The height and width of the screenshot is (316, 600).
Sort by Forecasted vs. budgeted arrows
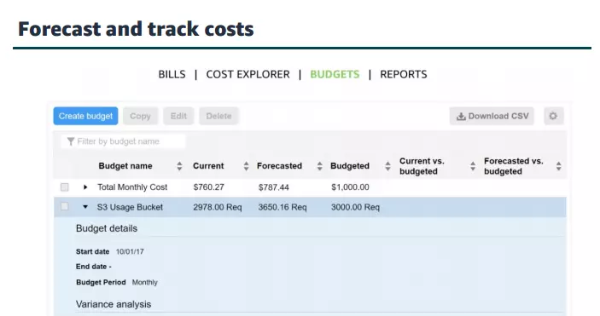click(x=559, y=166)
